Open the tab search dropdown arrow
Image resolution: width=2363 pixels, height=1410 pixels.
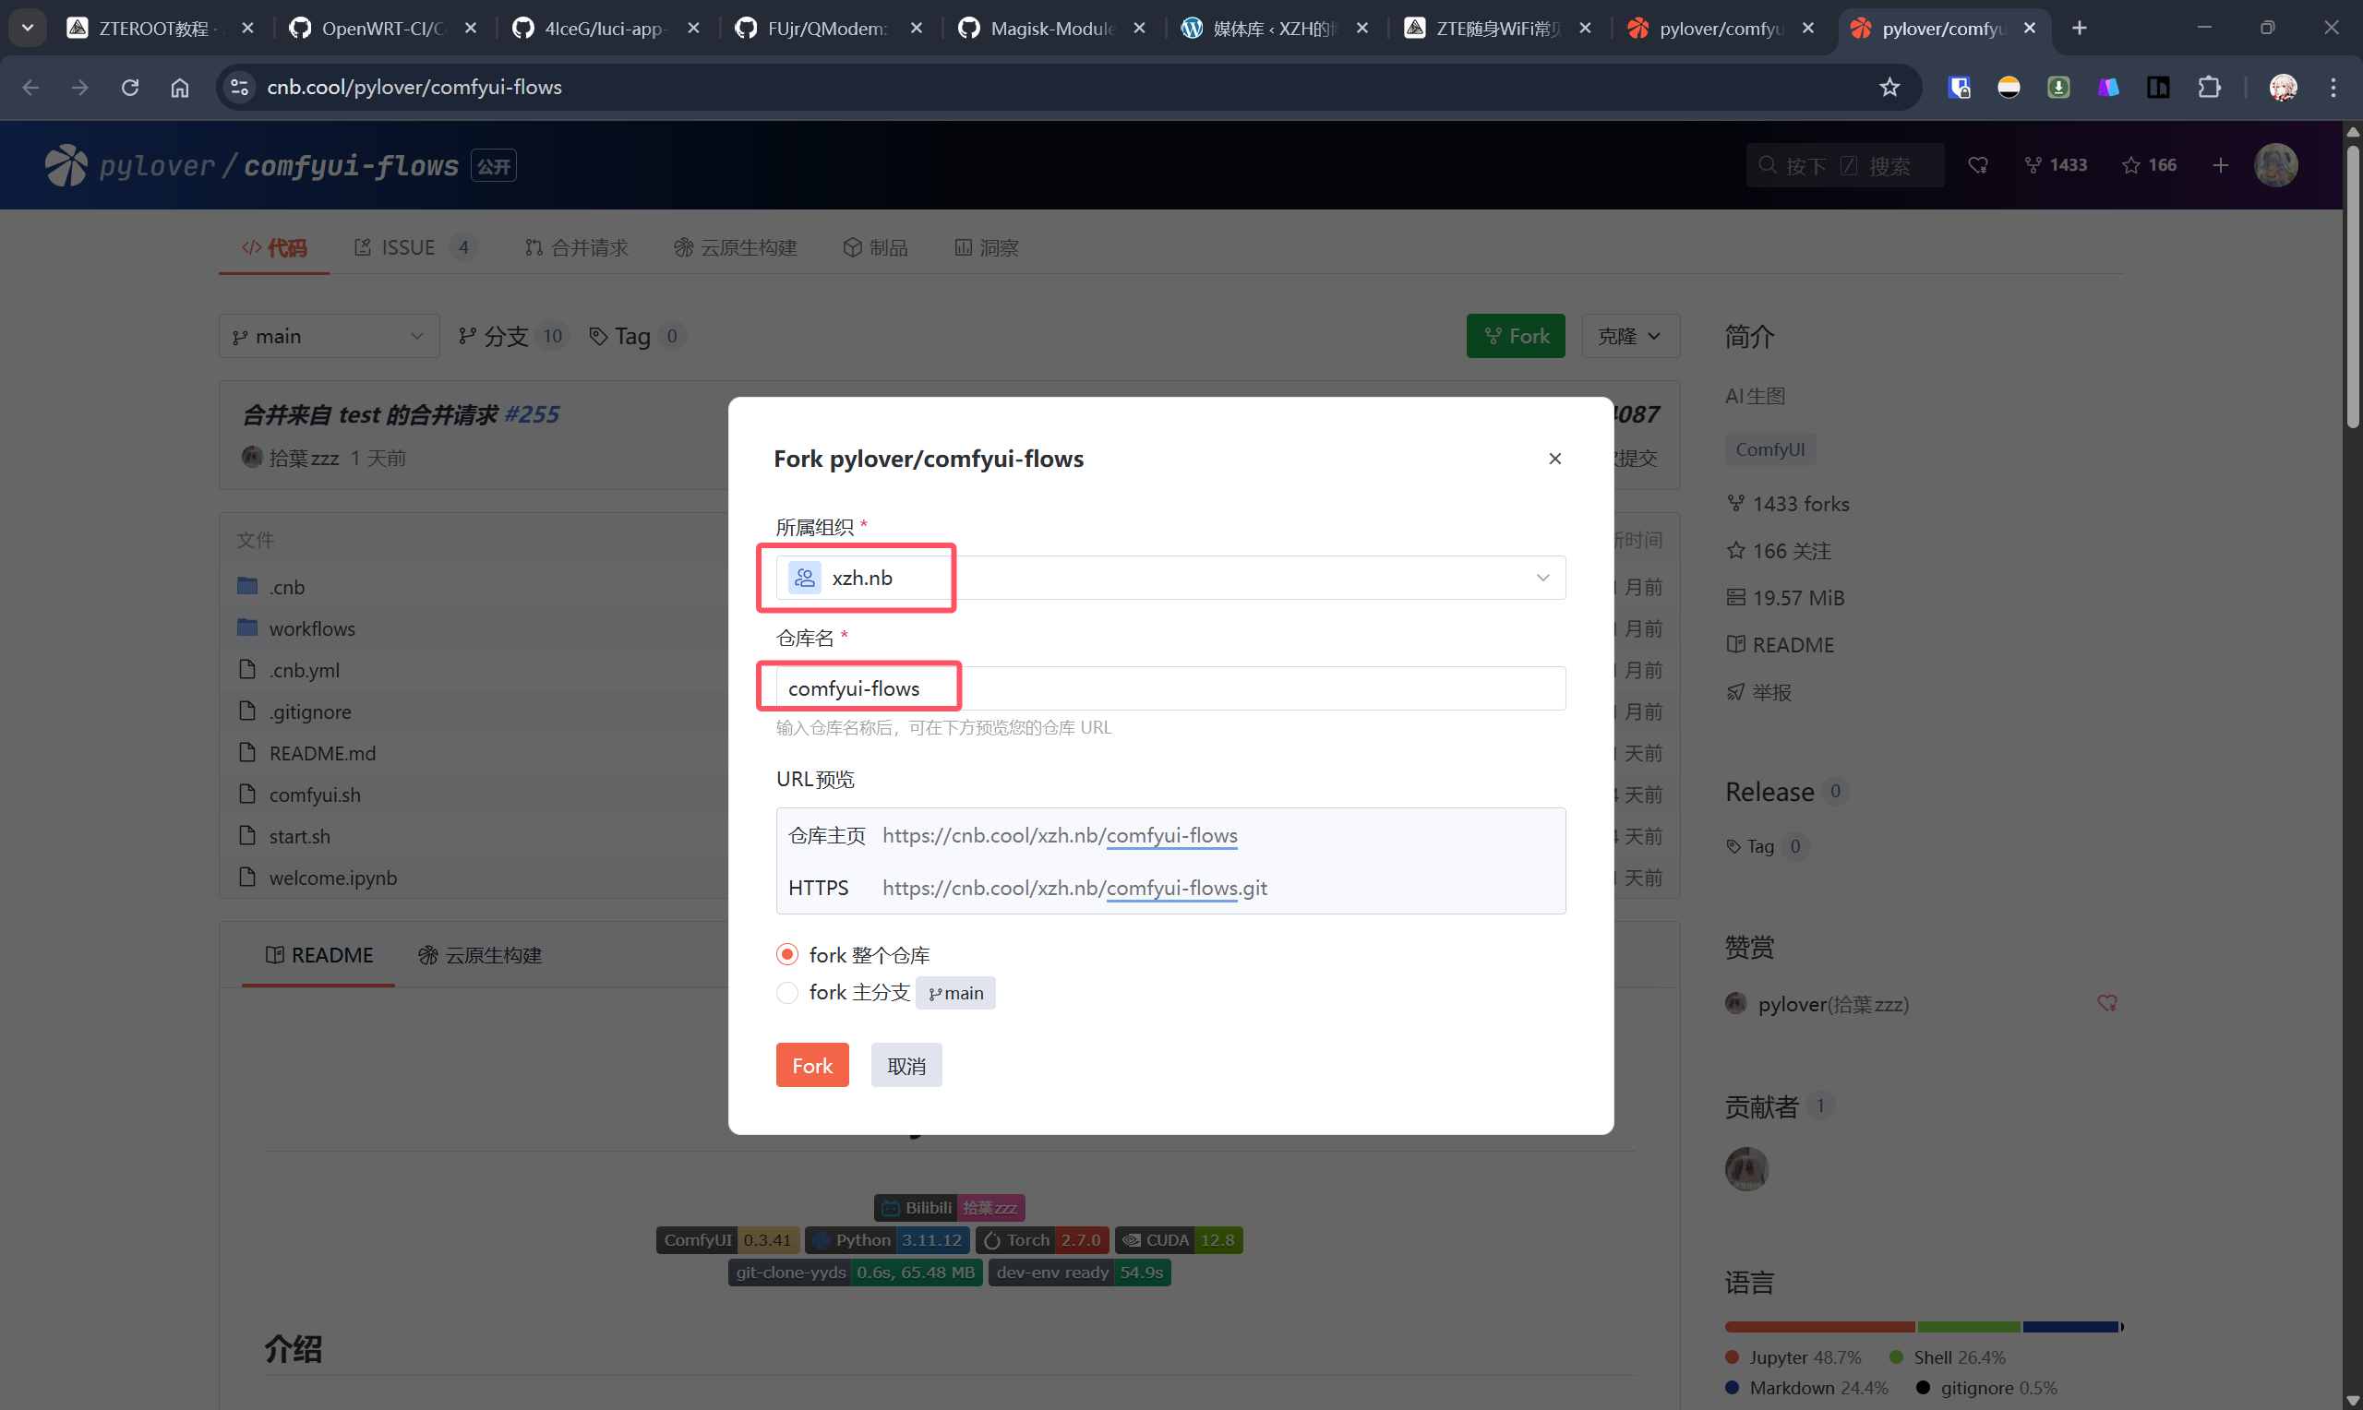click(28, 29)
